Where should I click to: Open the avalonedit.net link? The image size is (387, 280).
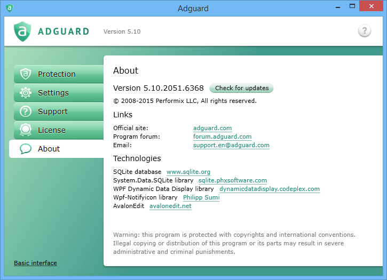click(x=170, y=206)
